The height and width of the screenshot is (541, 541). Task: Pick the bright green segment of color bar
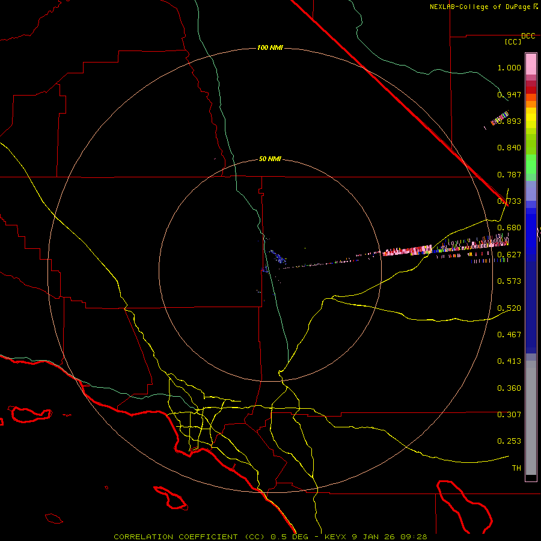click(x=531, y=164)
